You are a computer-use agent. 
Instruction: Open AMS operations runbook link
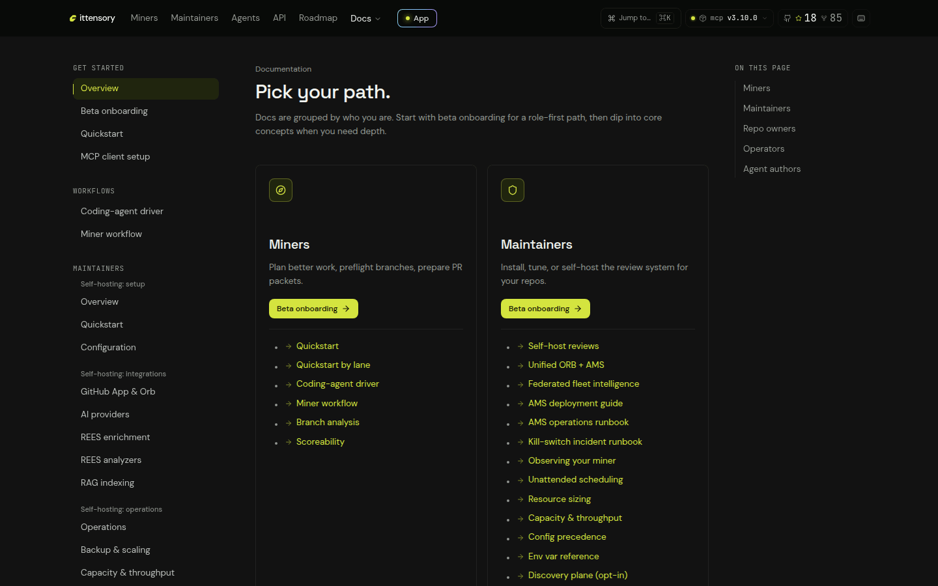click(x=578, y=423)
